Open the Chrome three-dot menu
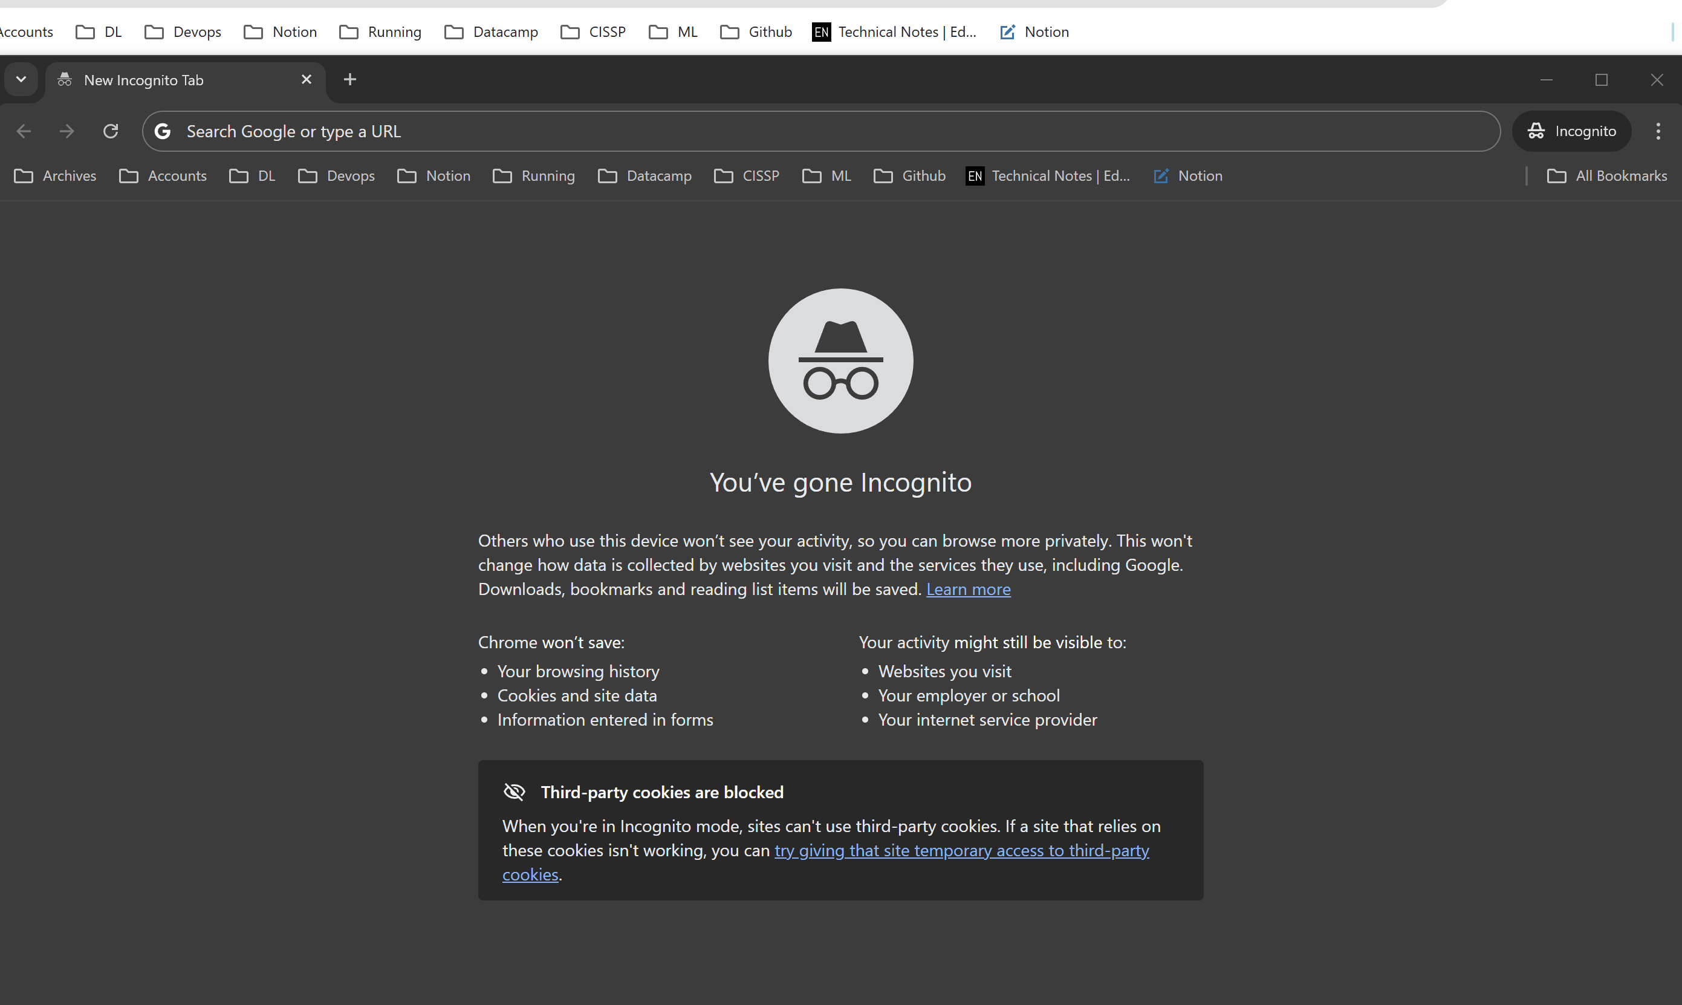Viewport: 1682px width, 1005px height. pyautogui.click(x=1658, y=131)
